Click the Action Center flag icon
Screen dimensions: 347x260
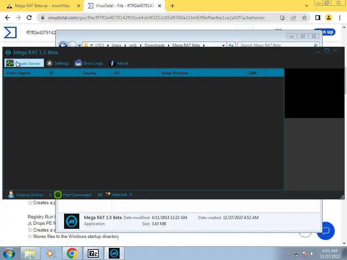click(x=305, y=254)
